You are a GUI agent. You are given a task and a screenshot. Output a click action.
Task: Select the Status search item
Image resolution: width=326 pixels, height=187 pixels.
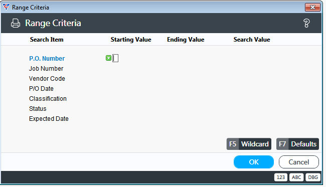(38, 108)
